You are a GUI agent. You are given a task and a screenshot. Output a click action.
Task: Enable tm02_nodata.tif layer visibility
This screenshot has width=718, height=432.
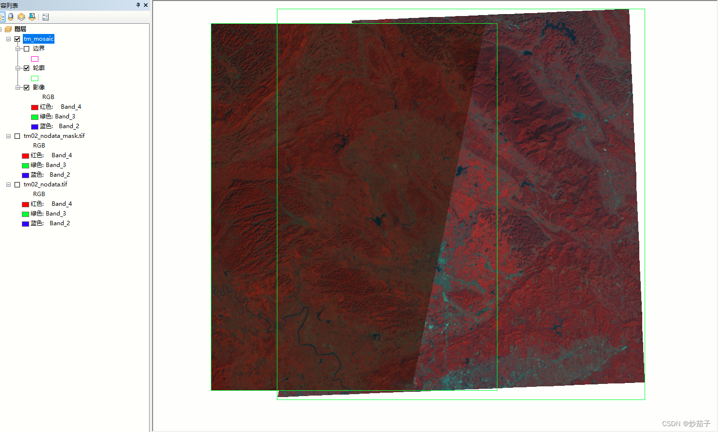coord(17,184)
